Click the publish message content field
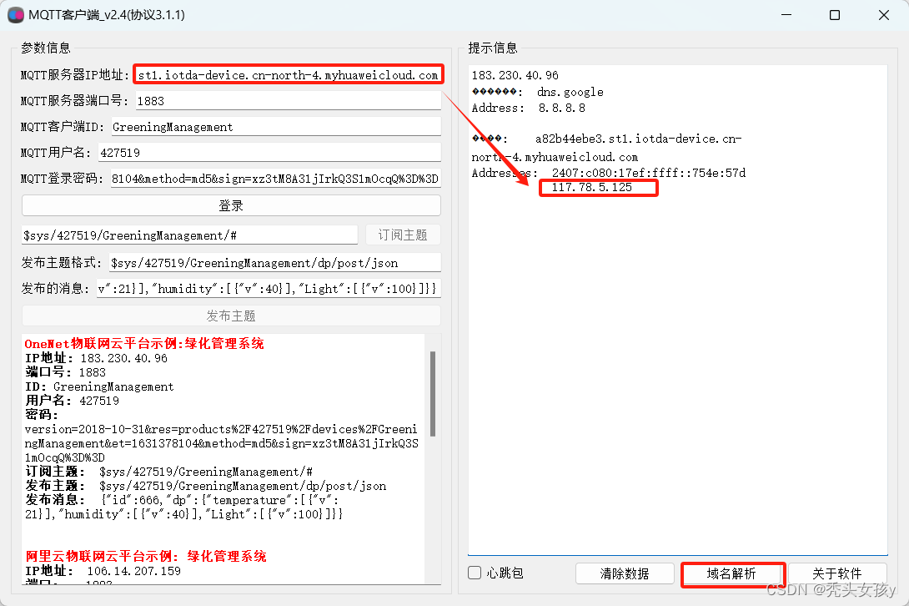The image size is (909, 606). click(269, 289)
